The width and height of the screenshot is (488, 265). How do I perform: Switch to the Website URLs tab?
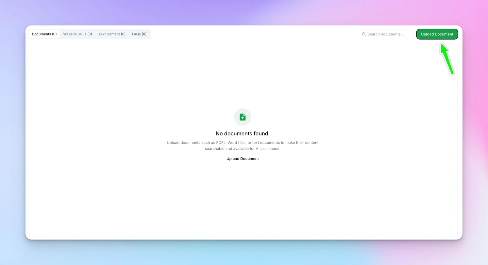click(78, 34)
